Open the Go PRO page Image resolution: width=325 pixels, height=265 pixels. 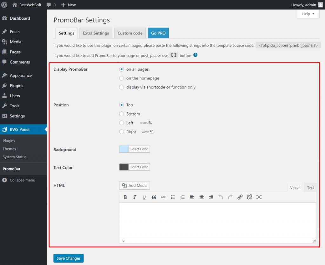[x=158, y=33]
